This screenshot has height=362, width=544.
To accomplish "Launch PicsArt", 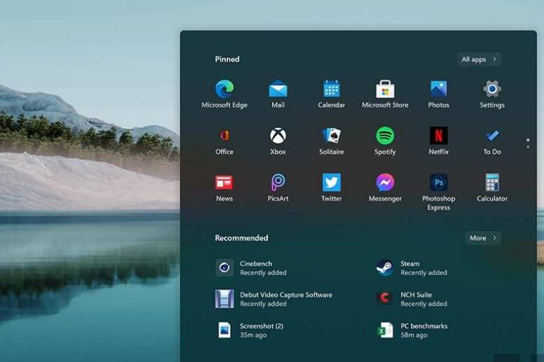I will point(278,187).
